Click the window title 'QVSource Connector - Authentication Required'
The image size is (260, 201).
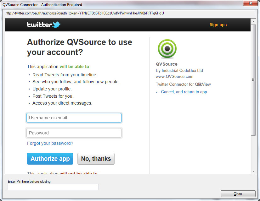pyautogui.click(x=42, y=5)
